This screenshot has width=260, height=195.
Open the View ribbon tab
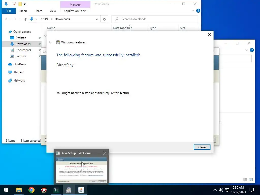point(53,11)
